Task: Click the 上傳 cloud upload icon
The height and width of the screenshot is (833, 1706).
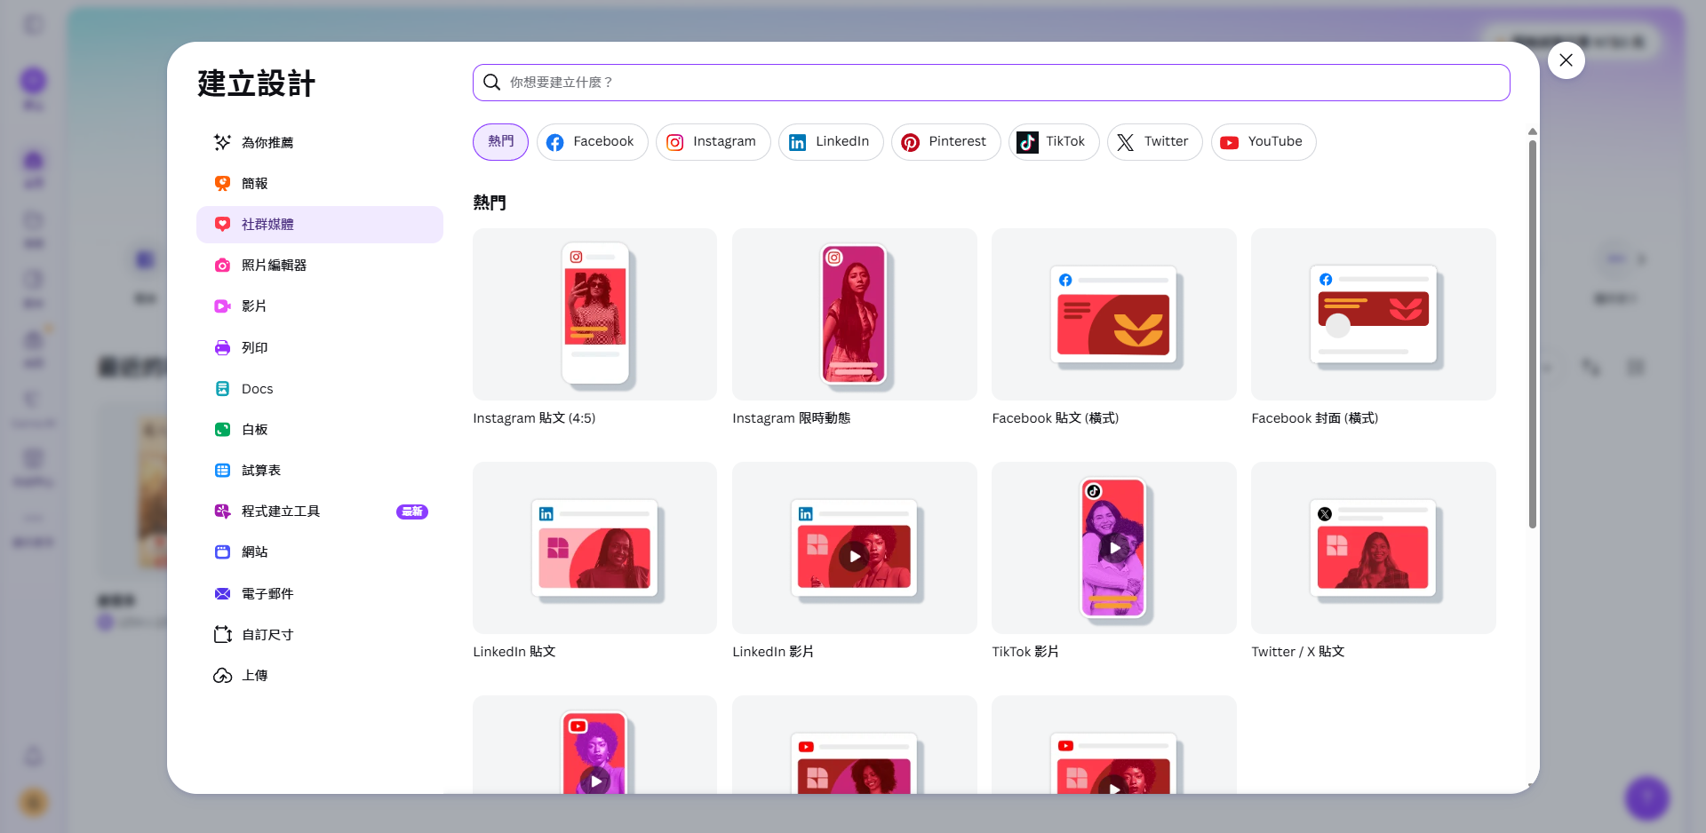Action: tap(222, 675)
